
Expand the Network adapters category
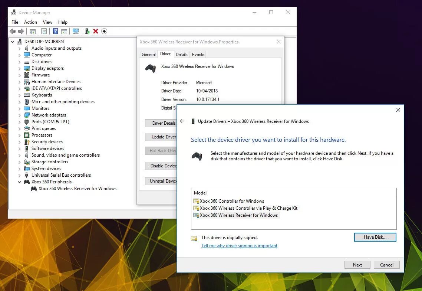(19, 115)
